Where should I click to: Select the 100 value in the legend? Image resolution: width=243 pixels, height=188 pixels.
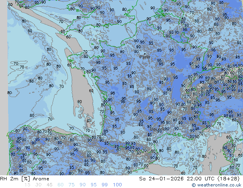tap(117, 185)
